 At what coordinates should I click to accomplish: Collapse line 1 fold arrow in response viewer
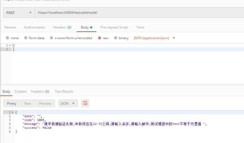click(x=12, y=112)
